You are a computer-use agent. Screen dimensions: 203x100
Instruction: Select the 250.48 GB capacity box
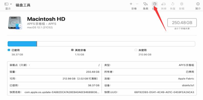[x=182, y=23]
